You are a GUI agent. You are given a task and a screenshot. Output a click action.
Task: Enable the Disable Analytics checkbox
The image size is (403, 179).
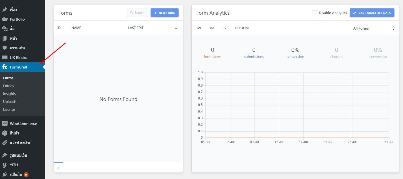[314, 13]
